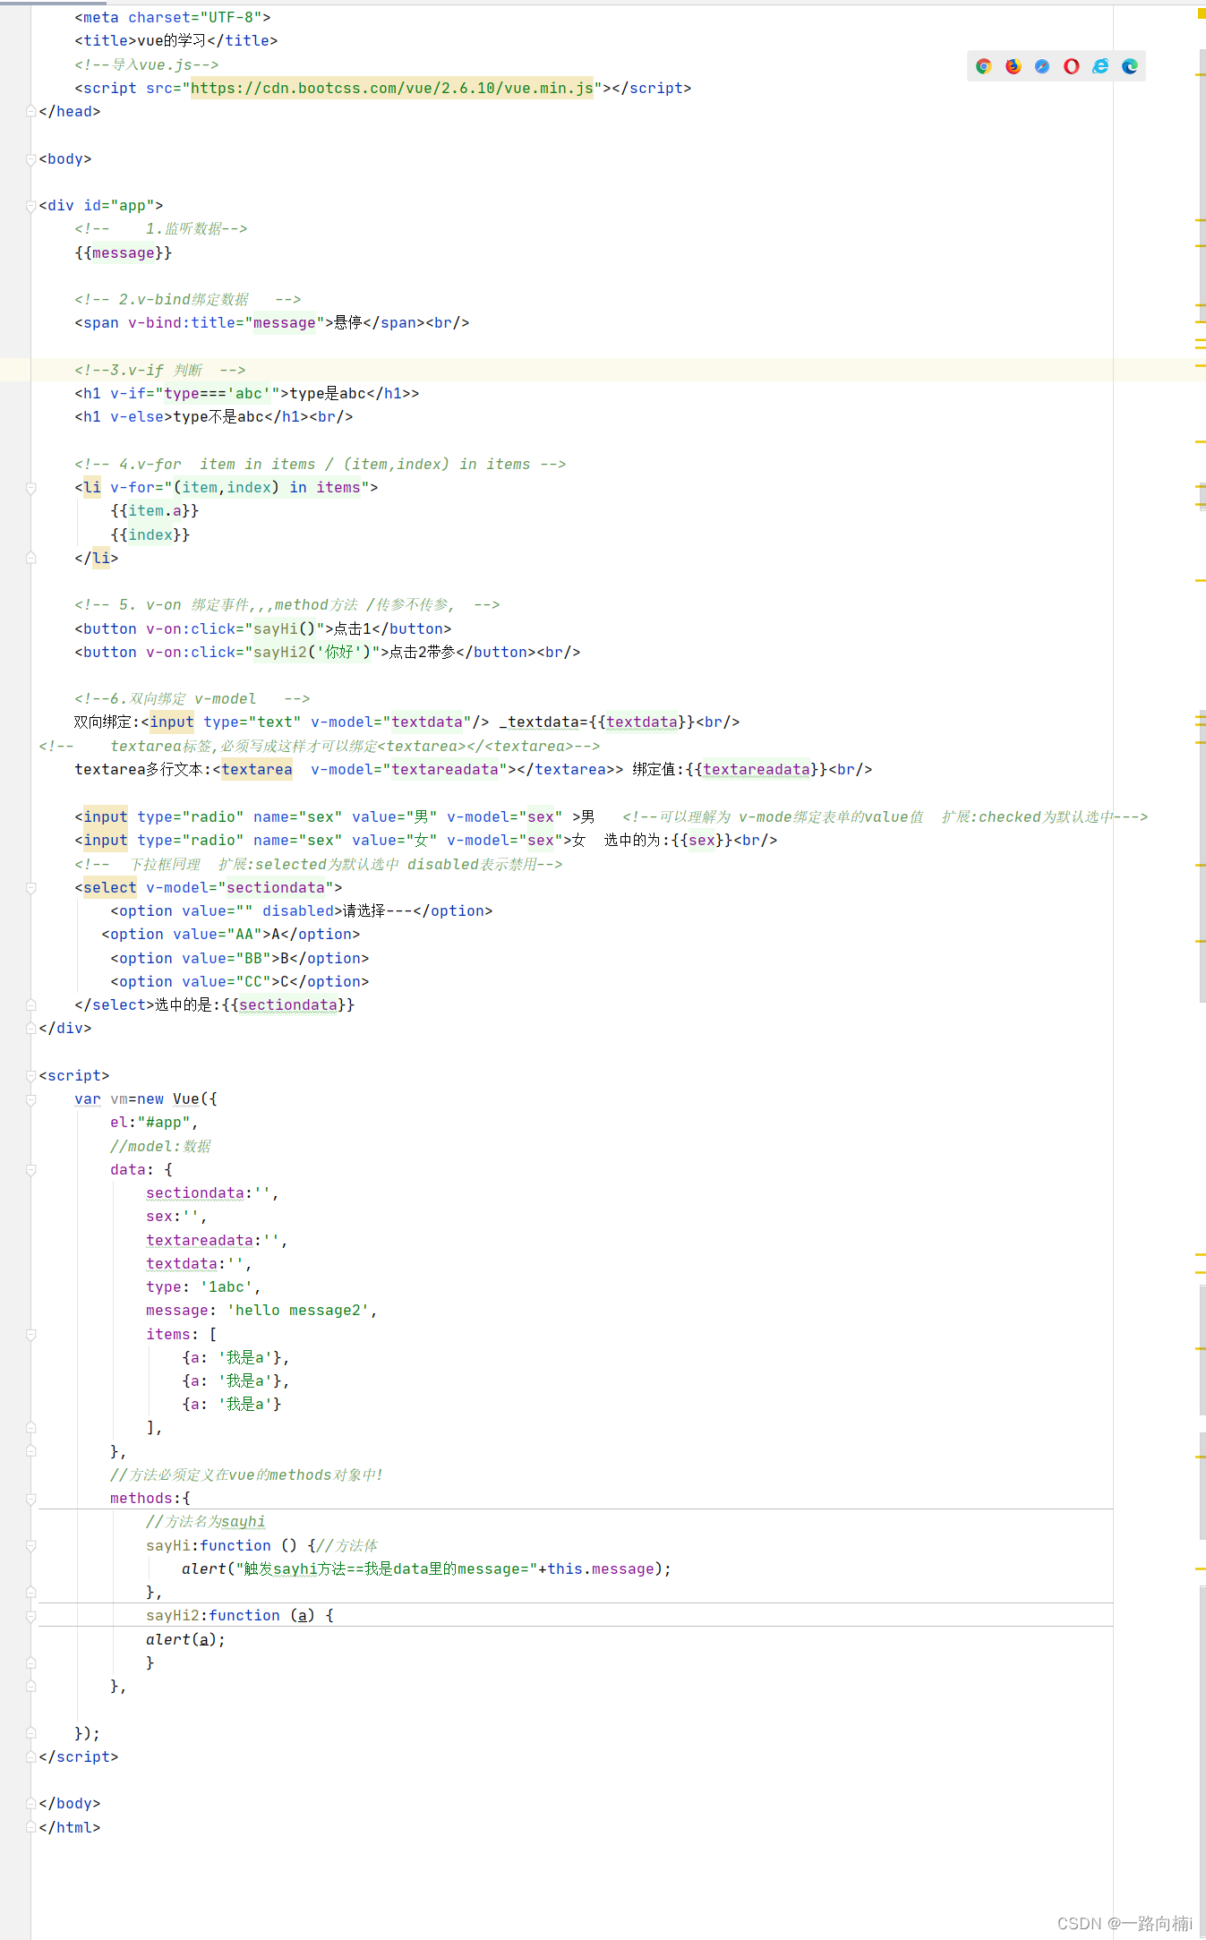Viewport: 1206px width, 1940px height.
Task: Click the sayHi() button line
Action: [x=263, y=628]
